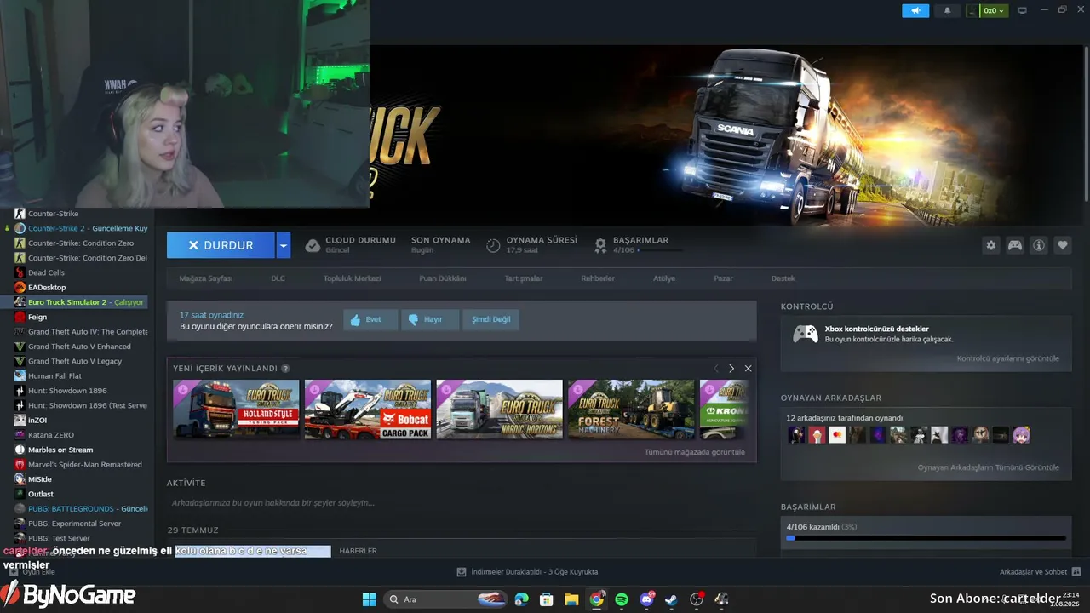Open Atölye tab
This screenshot has width=1090, height=613.
pyautogui.click(x=664, y=278)
